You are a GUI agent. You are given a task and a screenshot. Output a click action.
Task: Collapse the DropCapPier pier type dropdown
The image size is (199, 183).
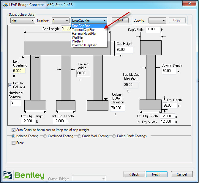(89, 20)
